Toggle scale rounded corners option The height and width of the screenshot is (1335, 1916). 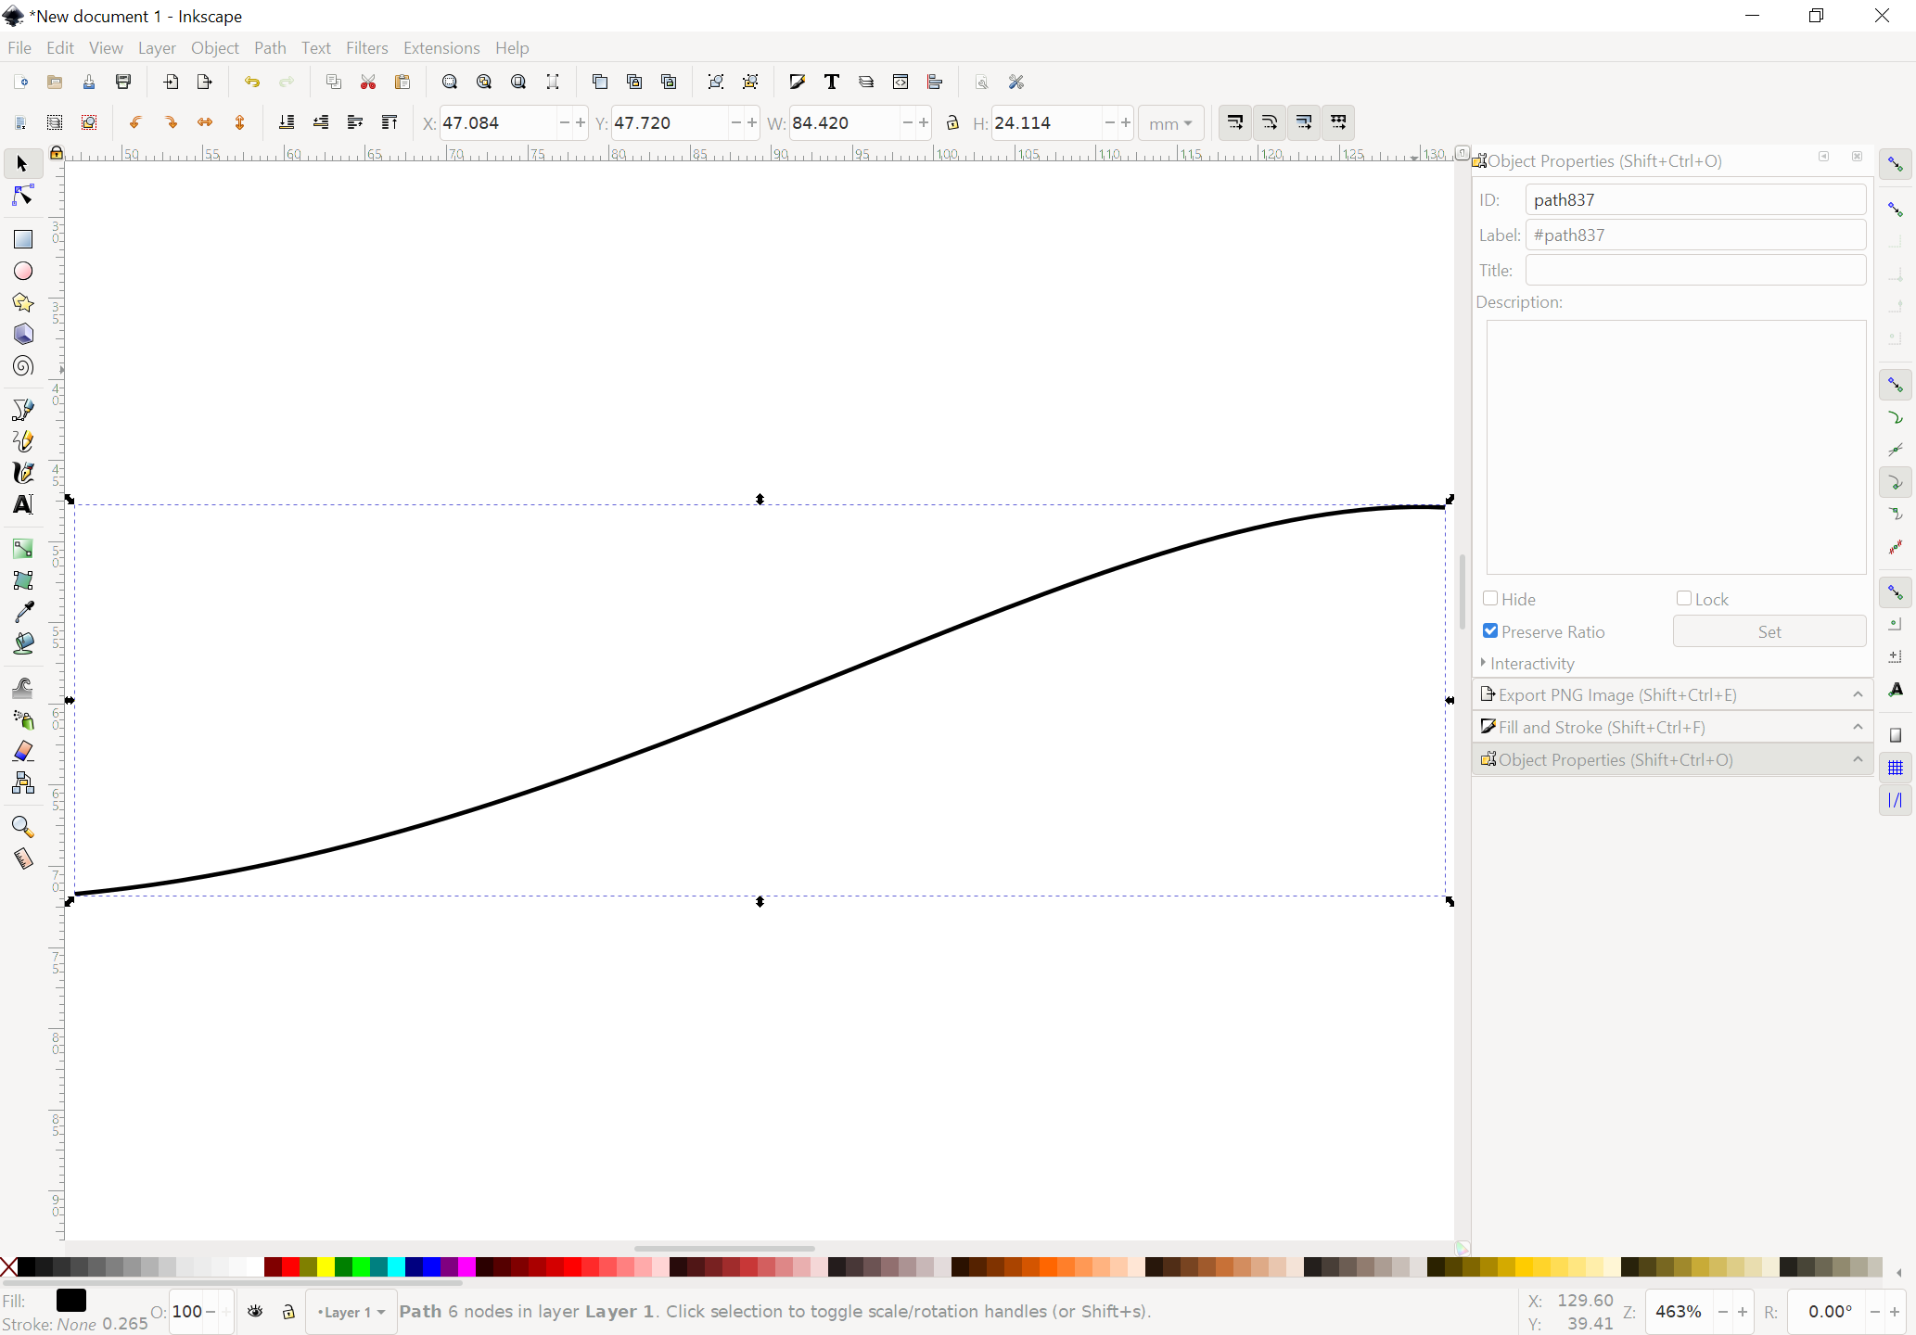pos(1270,122)
